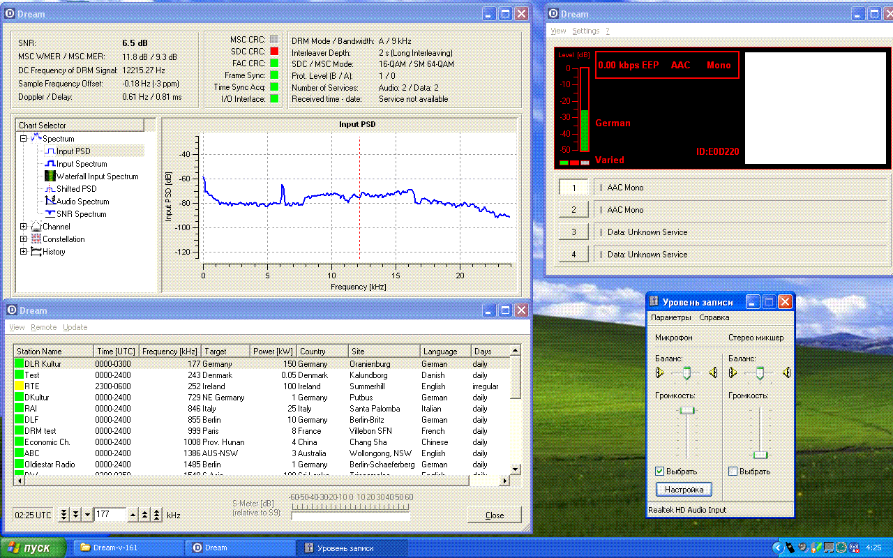Image resolution: width=893 pixels, height=558 pixels.
Task: Open the Параметры menu
Action: (671, 317)
